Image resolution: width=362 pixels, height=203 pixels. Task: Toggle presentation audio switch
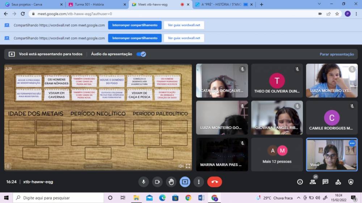141,54
